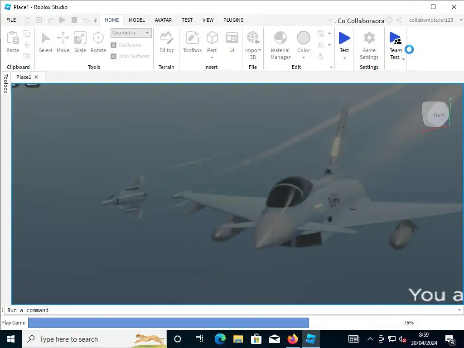464x348 pixels.
Task: Open the docked Toolbox side panel tab
Action: pyautogui.click(x=5, y=84)
